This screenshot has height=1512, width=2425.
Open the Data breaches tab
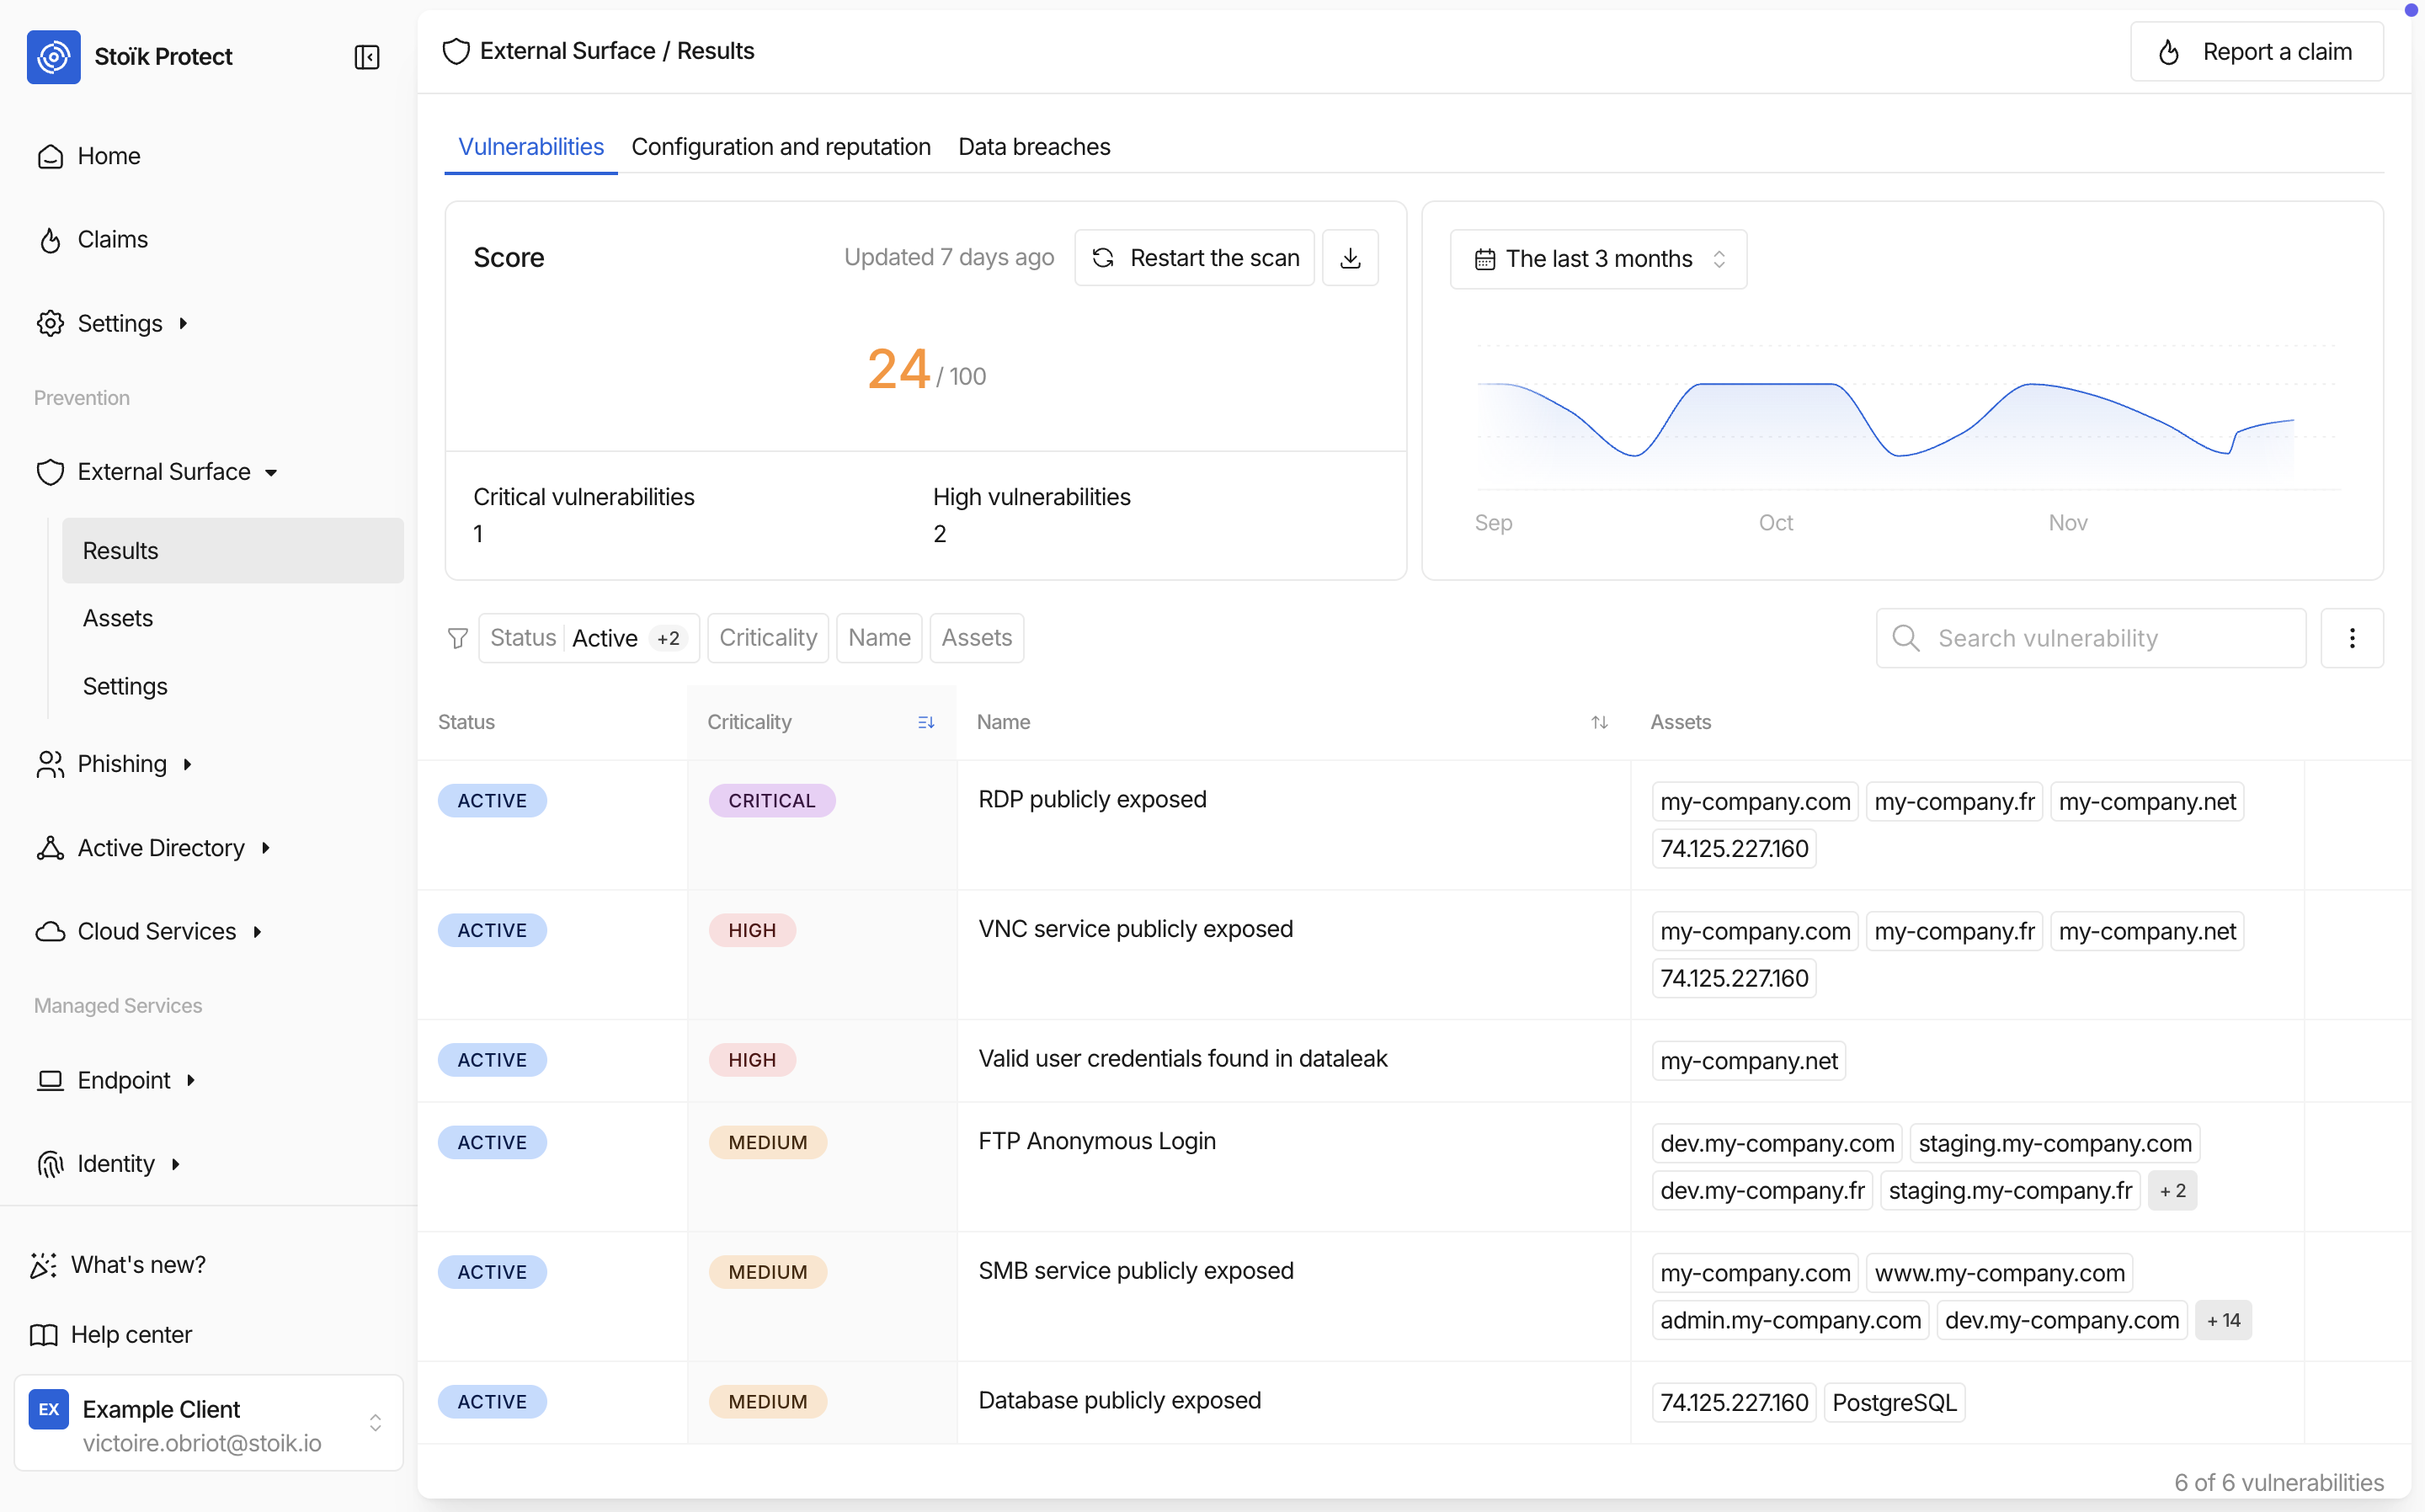pos(1033,147)
